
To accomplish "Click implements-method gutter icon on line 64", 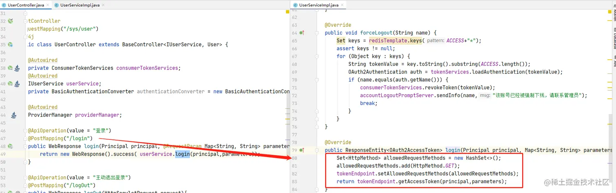I will pyautogui.click(x=302, y=33).
